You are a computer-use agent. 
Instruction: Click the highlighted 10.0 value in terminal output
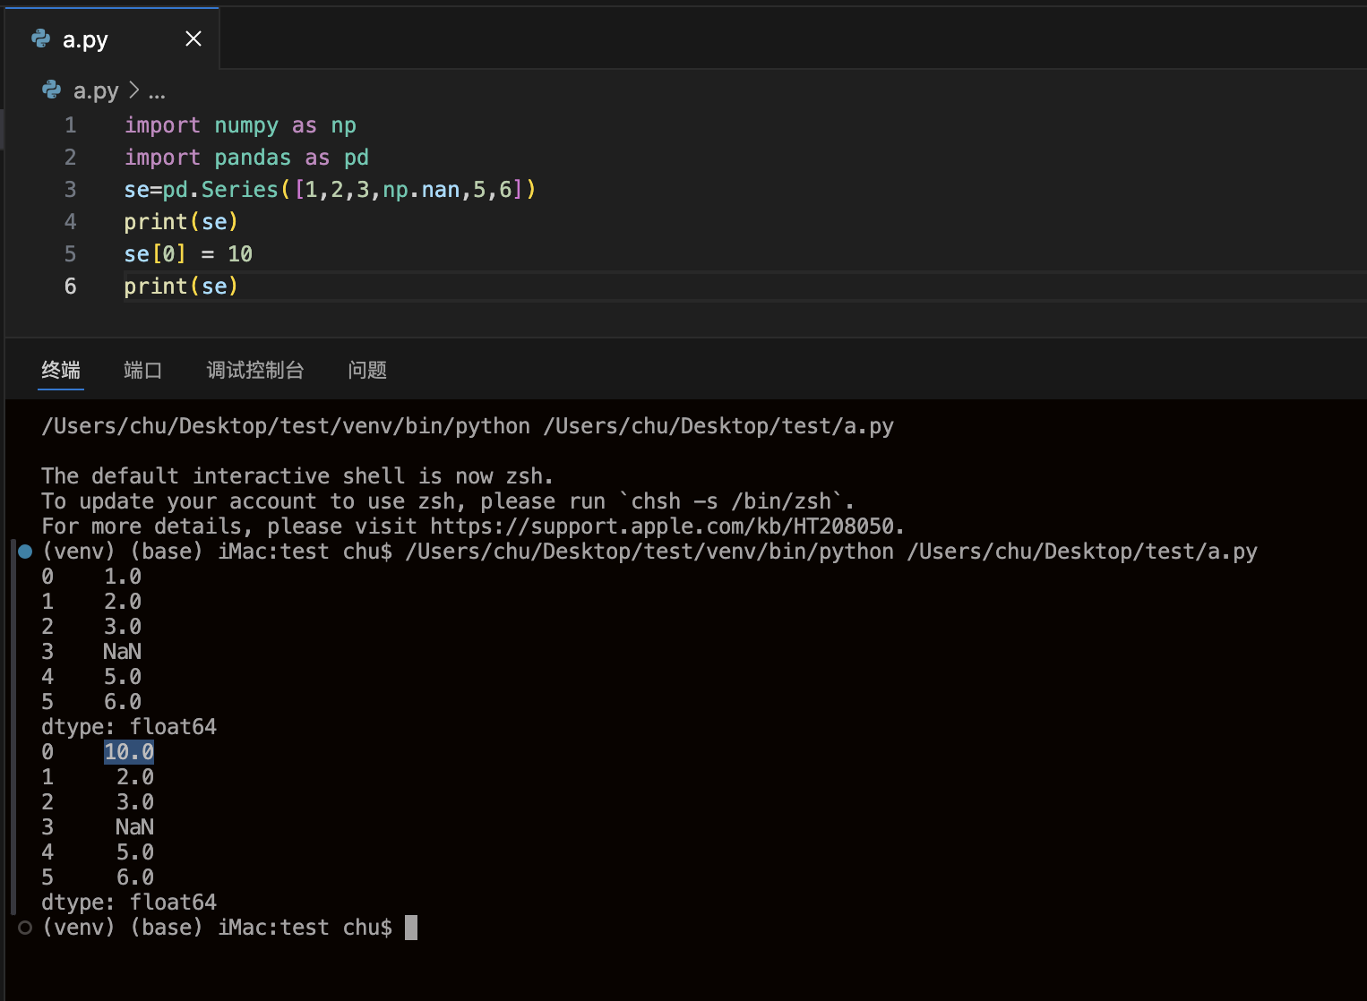click(x=129, y=752)
